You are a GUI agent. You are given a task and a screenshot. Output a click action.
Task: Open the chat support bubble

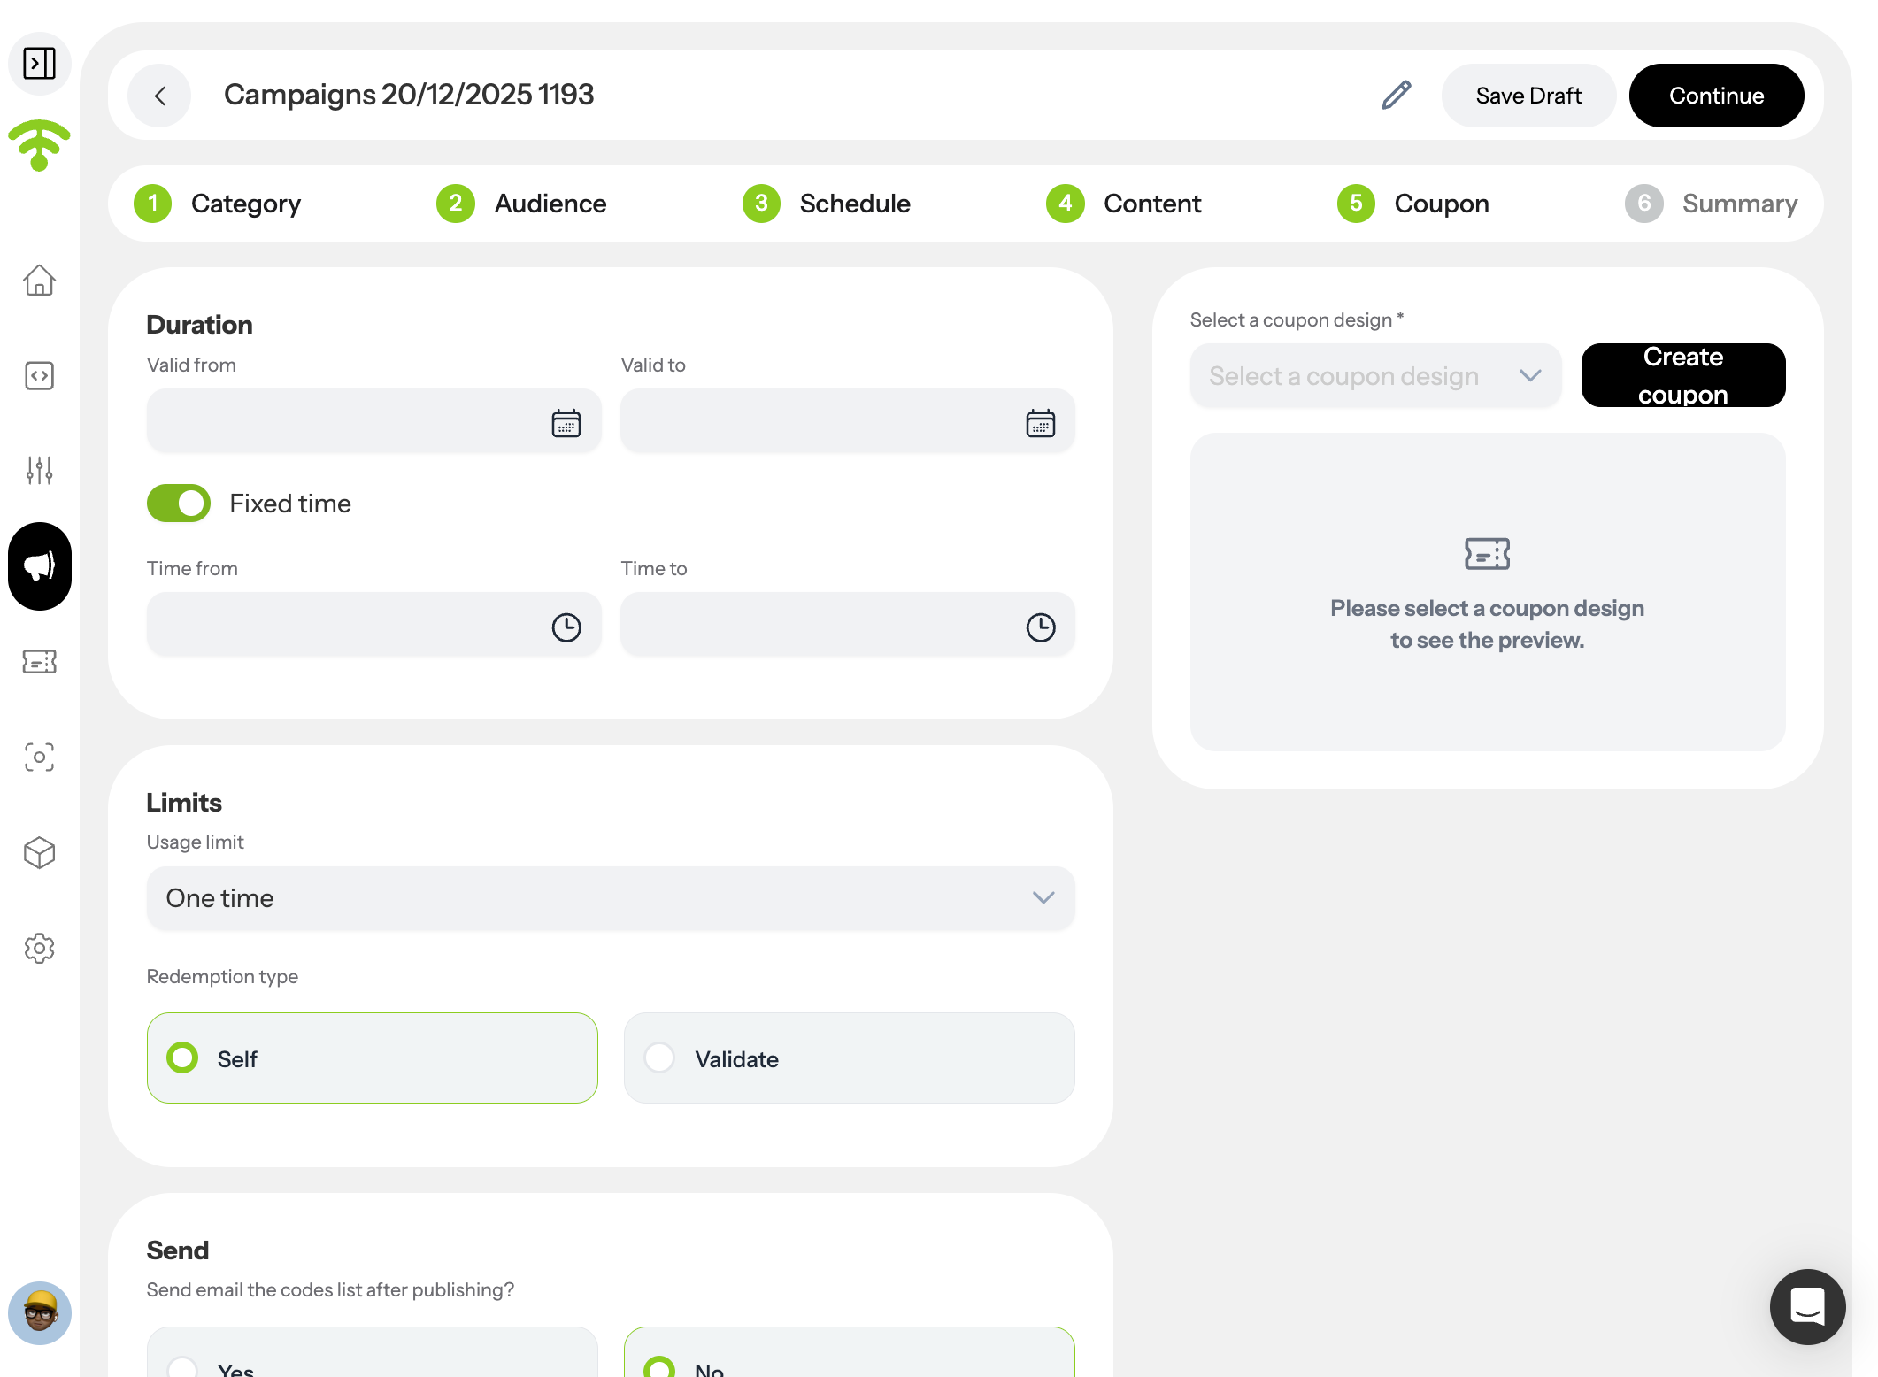click(1807, 1306)
